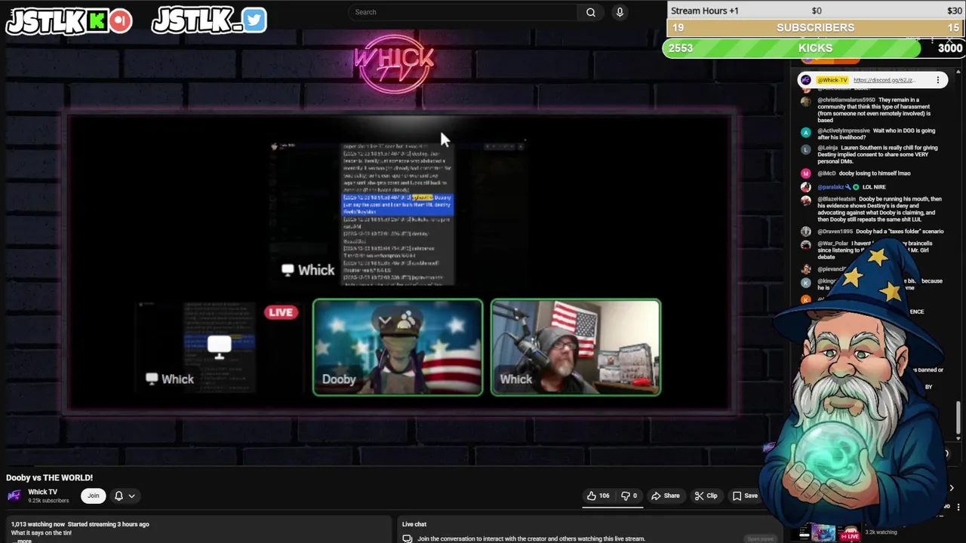Click @christianvalarus5950 chat username
The image size is (966, 543).
click(x=846, y=100)
